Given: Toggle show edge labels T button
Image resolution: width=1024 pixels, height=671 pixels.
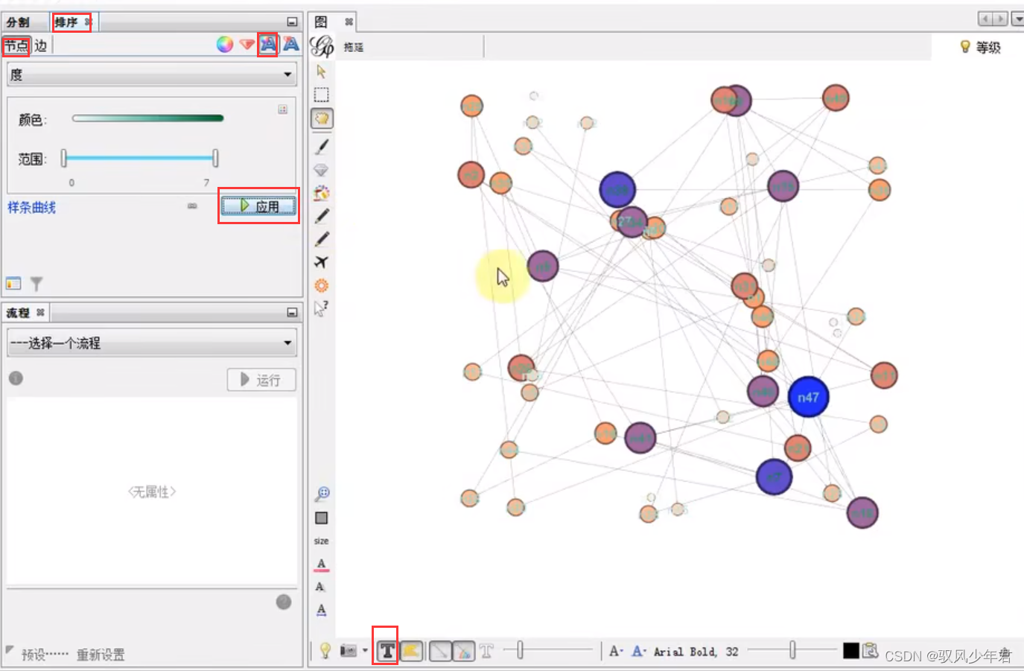Looking at the screenshot, I should pos(486,652).
